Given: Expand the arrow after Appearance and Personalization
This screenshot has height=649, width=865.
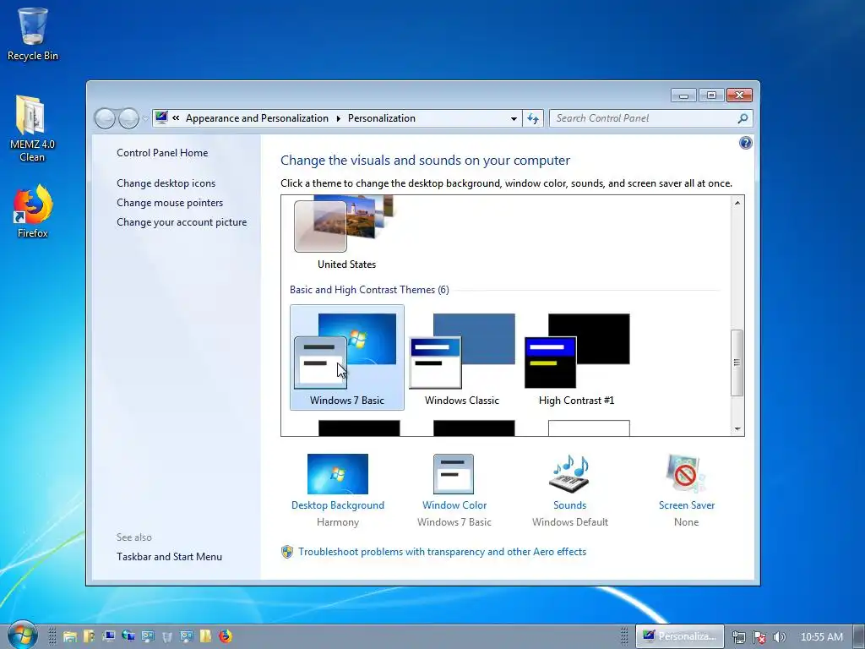Looking at the screenshot, I should [338, 118].
